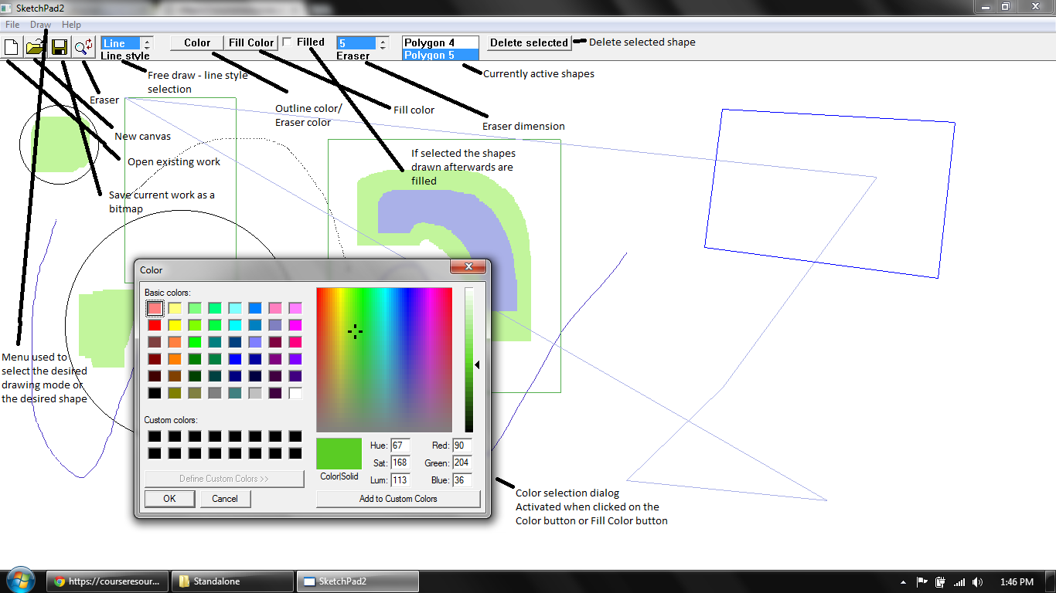Click the green Color|Solid preview box
The height and width of the screenshot is (593, 1056).
click(339, 454)
